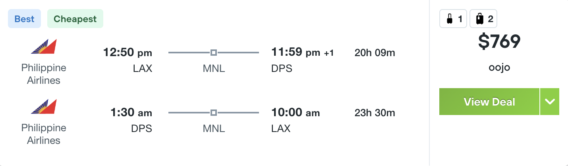Screen dimensions: 568x166
Task: Click the outbound Philippine Airlines logo
Action: (x=44, y=47)
